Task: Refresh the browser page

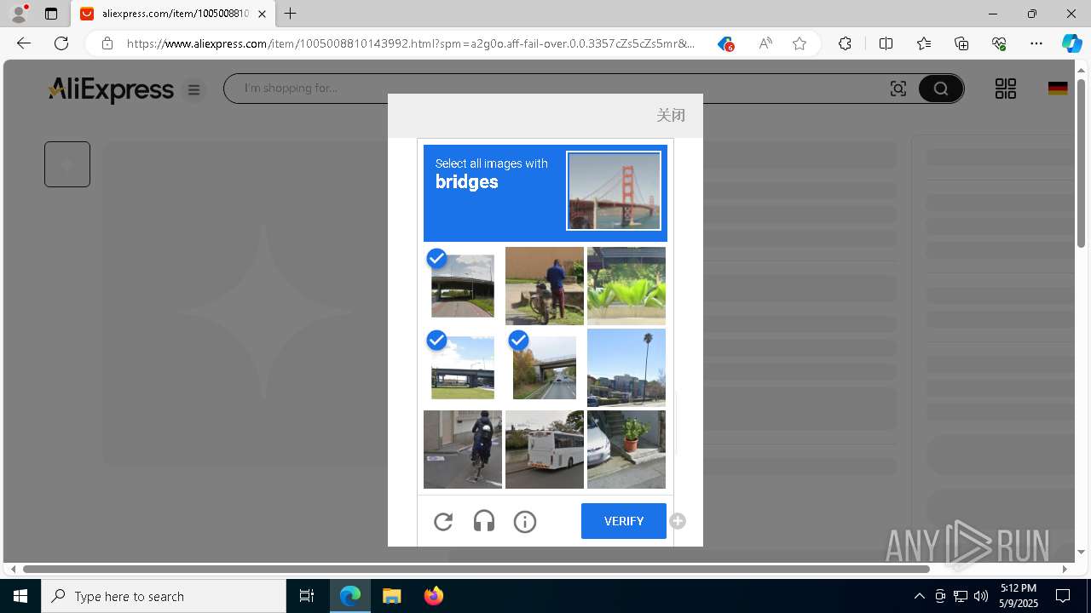Action: click(x=61, y=43)
